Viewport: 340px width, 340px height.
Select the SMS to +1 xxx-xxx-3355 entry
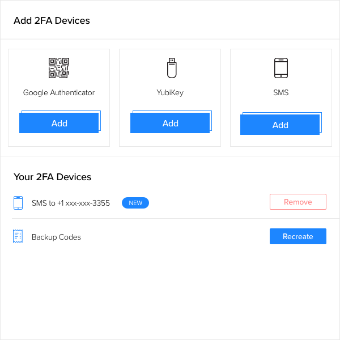pos(71,203)
